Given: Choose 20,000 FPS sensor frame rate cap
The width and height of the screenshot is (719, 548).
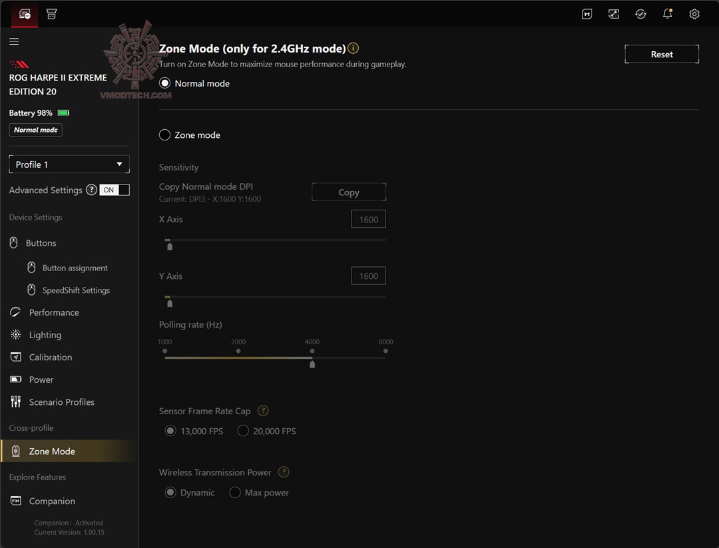Looking at the screenshot, I should [243, 431].
